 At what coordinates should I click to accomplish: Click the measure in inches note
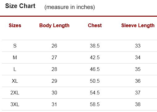70,7
